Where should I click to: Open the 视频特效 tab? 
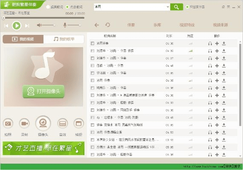click(187, 25)
